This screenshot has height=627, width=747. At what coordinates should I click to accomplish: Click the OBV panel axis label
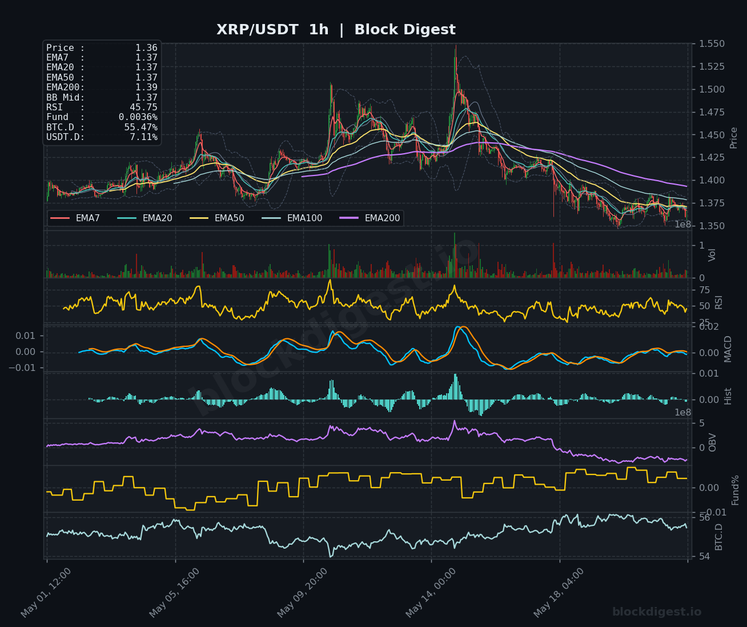712,442
